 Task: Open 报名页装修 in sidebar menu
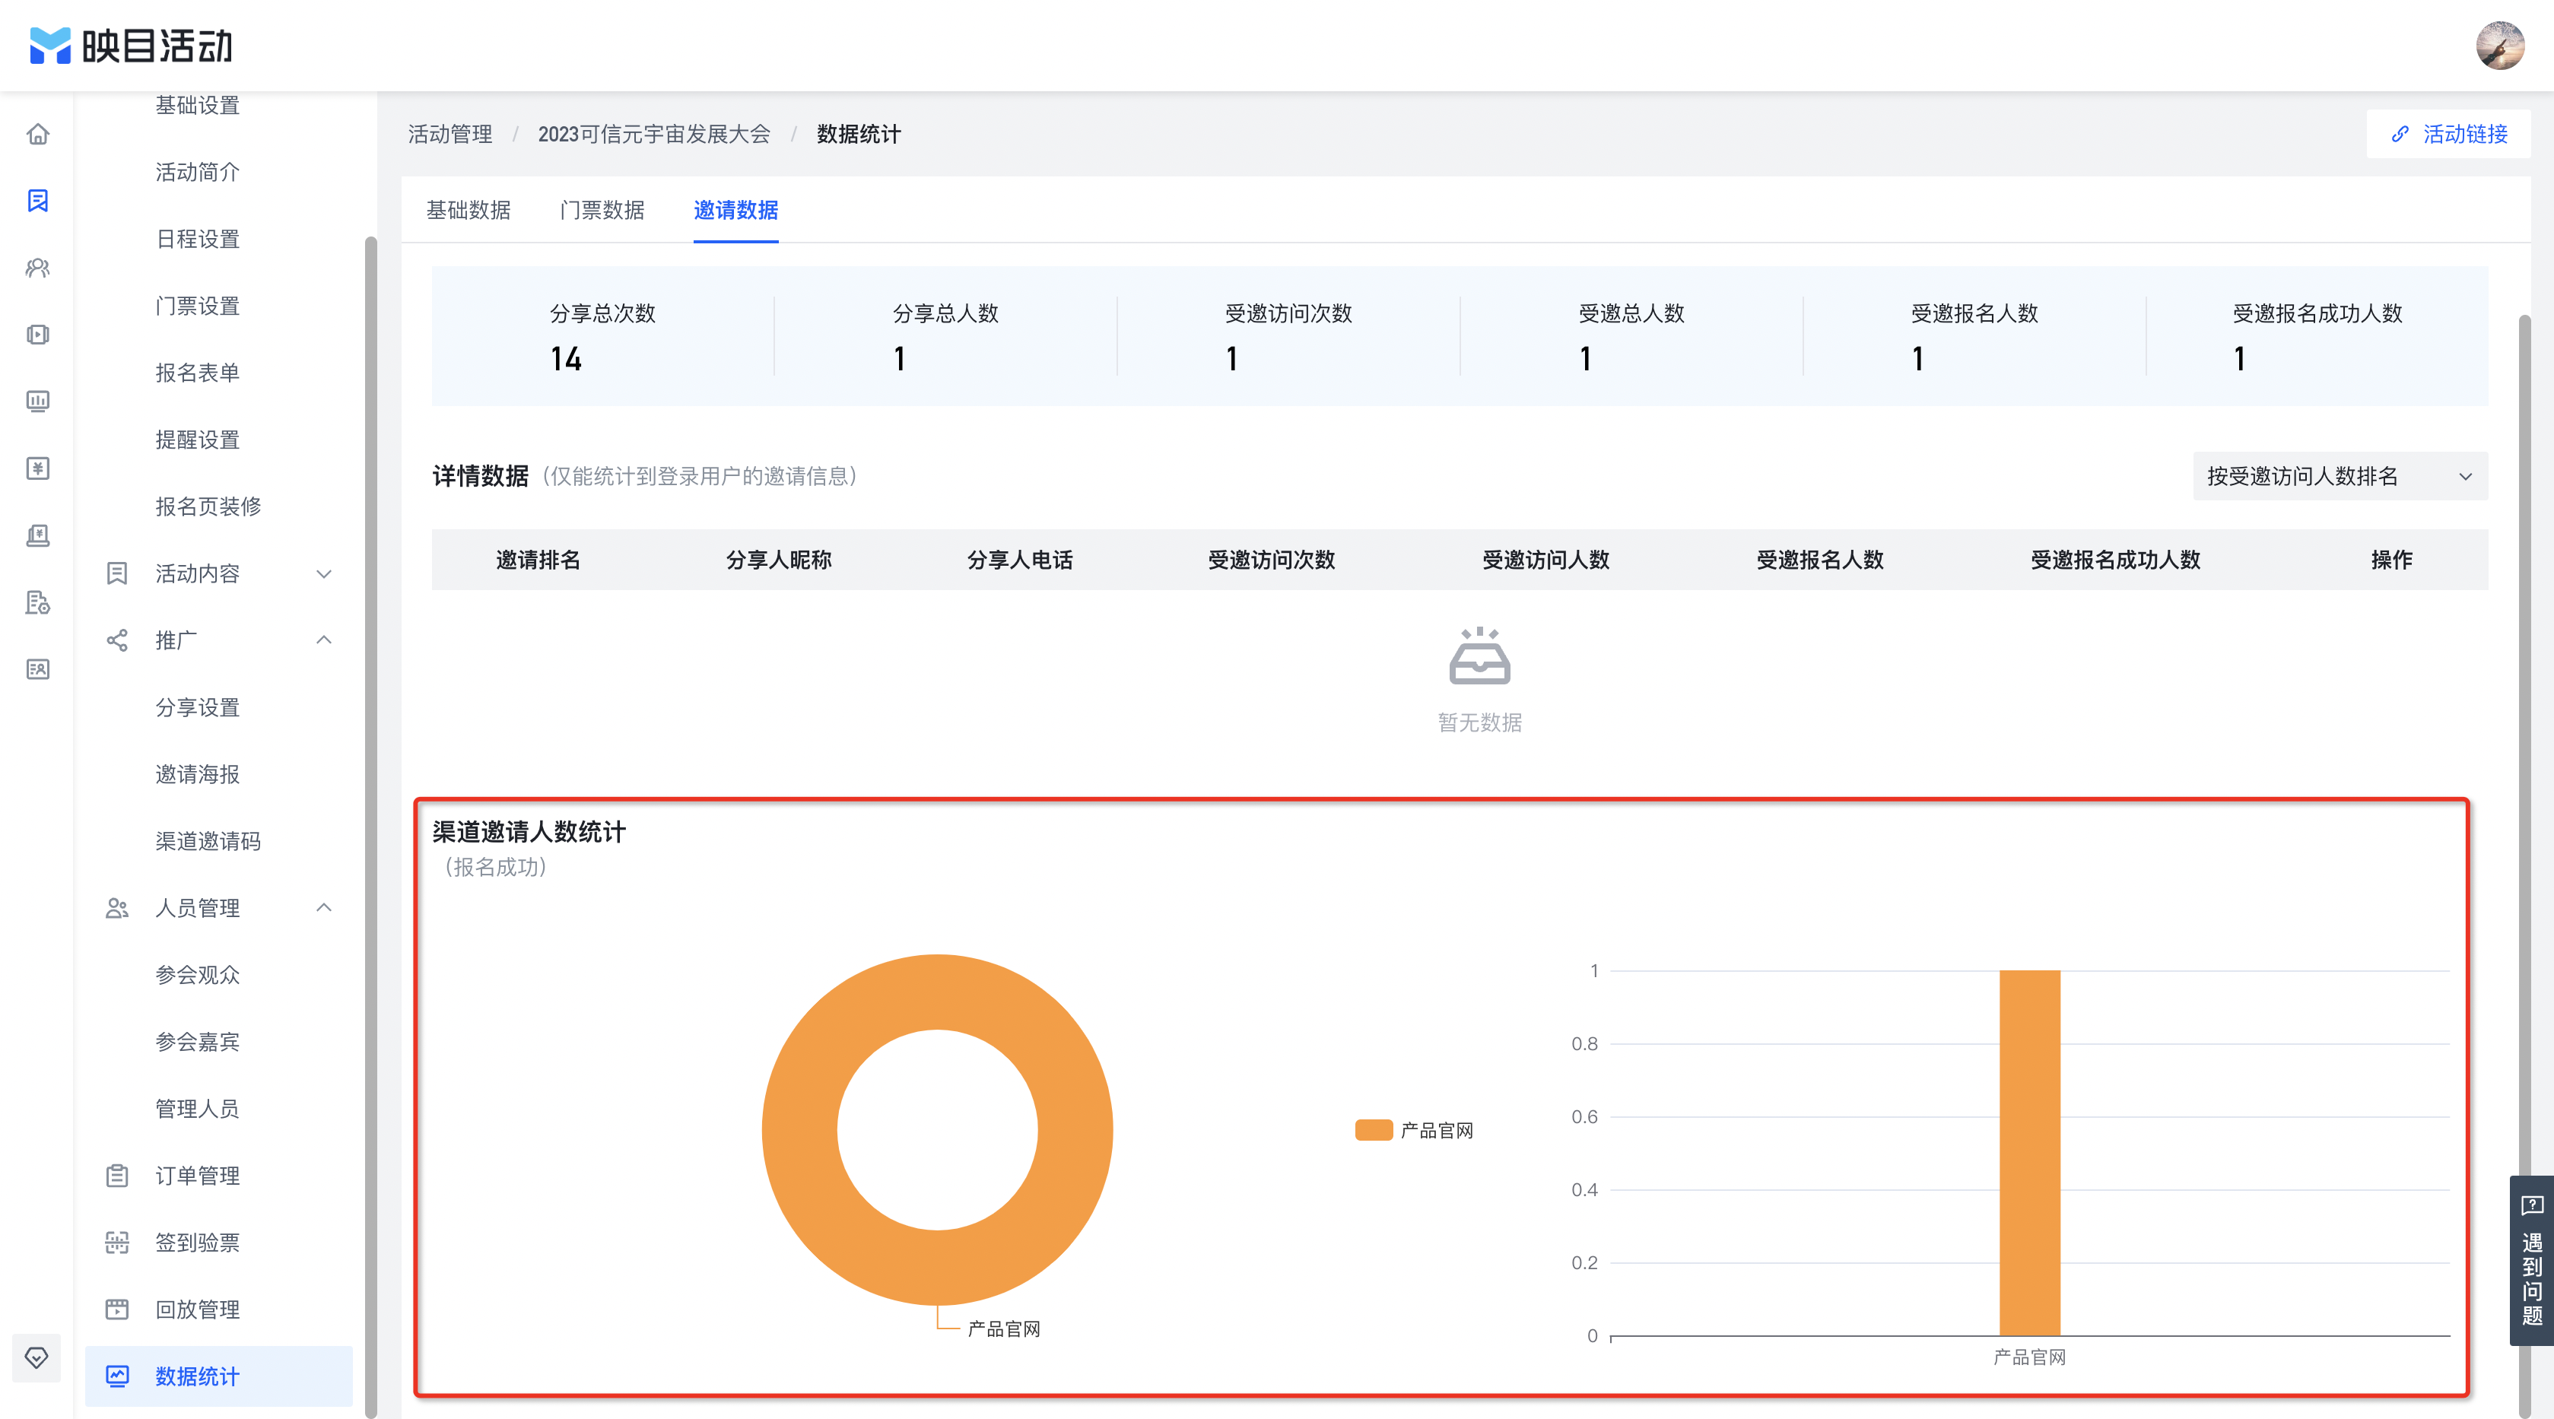point(207,506)
